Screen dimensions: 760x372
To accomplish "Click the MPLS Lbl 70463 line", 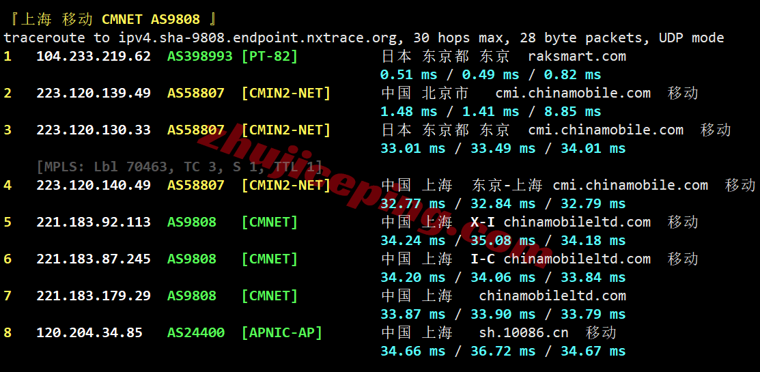I will [x=180, y=167].
